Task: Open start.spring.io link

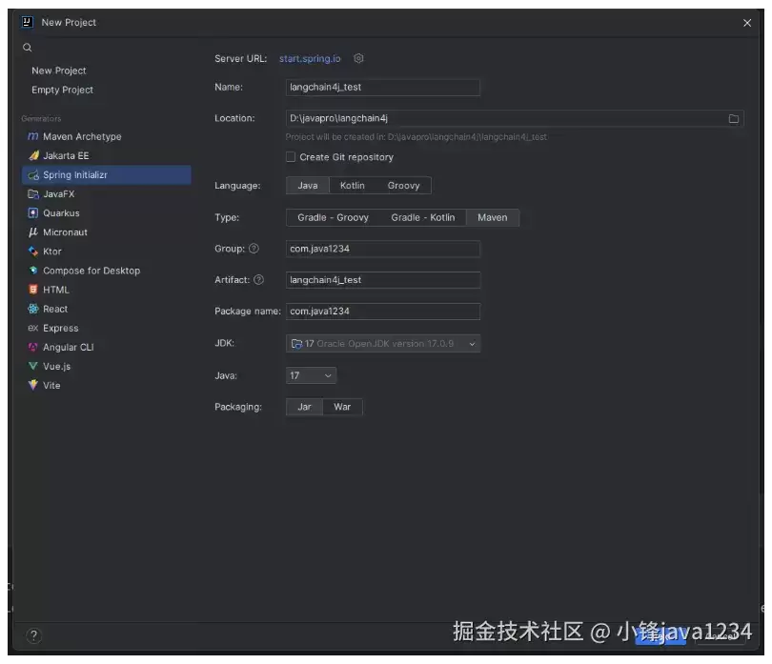Action: coord(310,58)
